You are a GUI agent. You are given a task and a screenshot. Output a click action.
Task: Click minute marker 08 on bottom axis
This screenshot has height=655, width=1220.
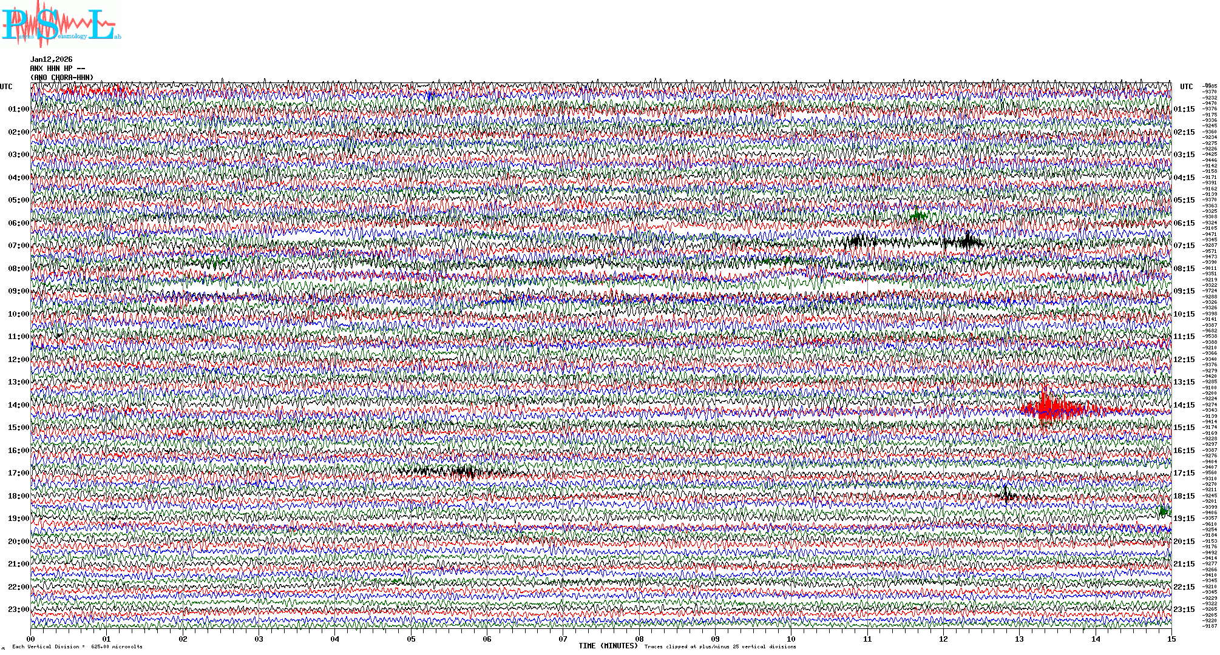point(639,639)
